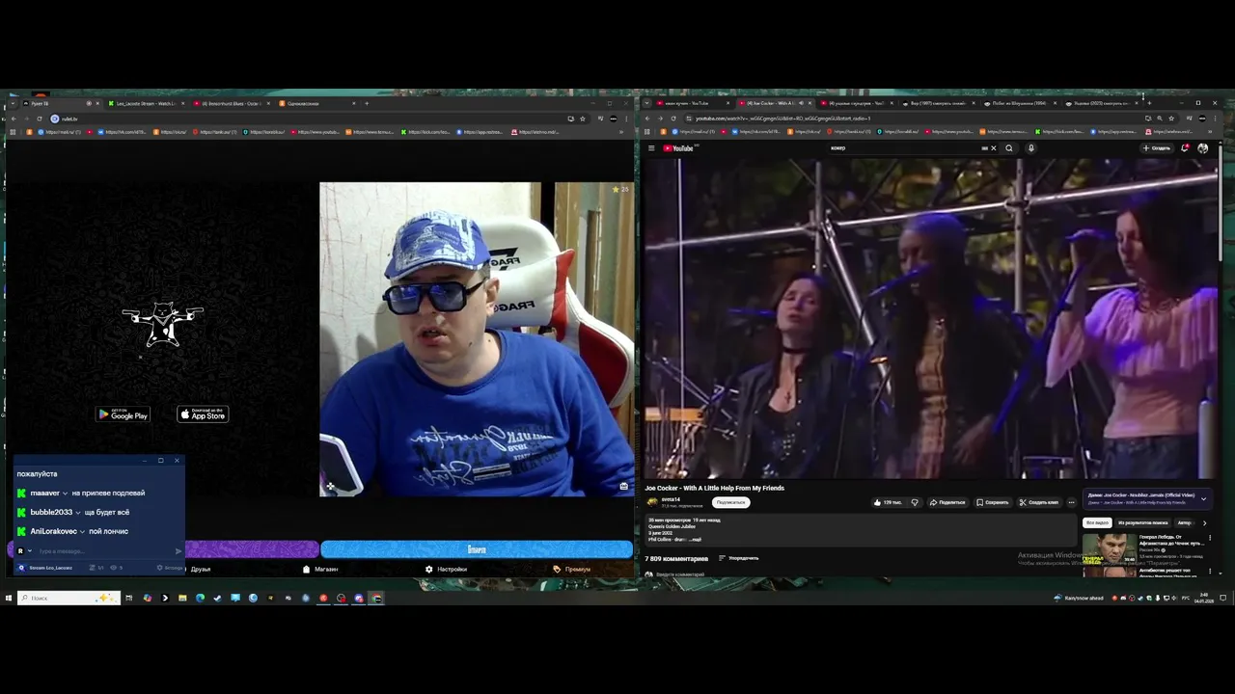Click Подписаться subscribe button
Viewport: 1235px width, 694px height.
[x=730, y=502]
